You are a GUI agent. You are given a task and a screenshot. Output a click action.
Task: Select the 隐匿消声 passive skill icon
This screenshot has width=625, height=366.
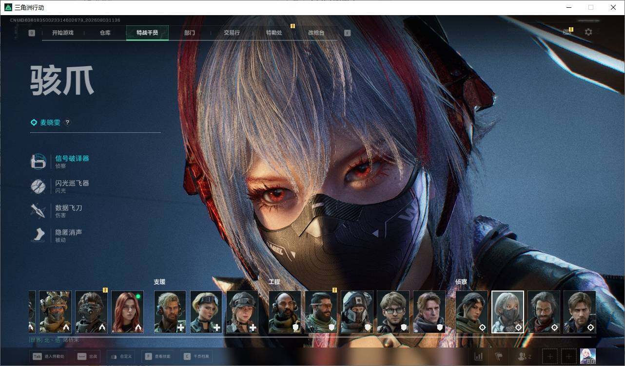38,236
